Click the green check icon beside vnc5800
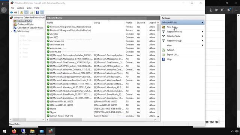The height and width of the screenshot is (135, 240). pyautogui.click(x=48, y=34)
